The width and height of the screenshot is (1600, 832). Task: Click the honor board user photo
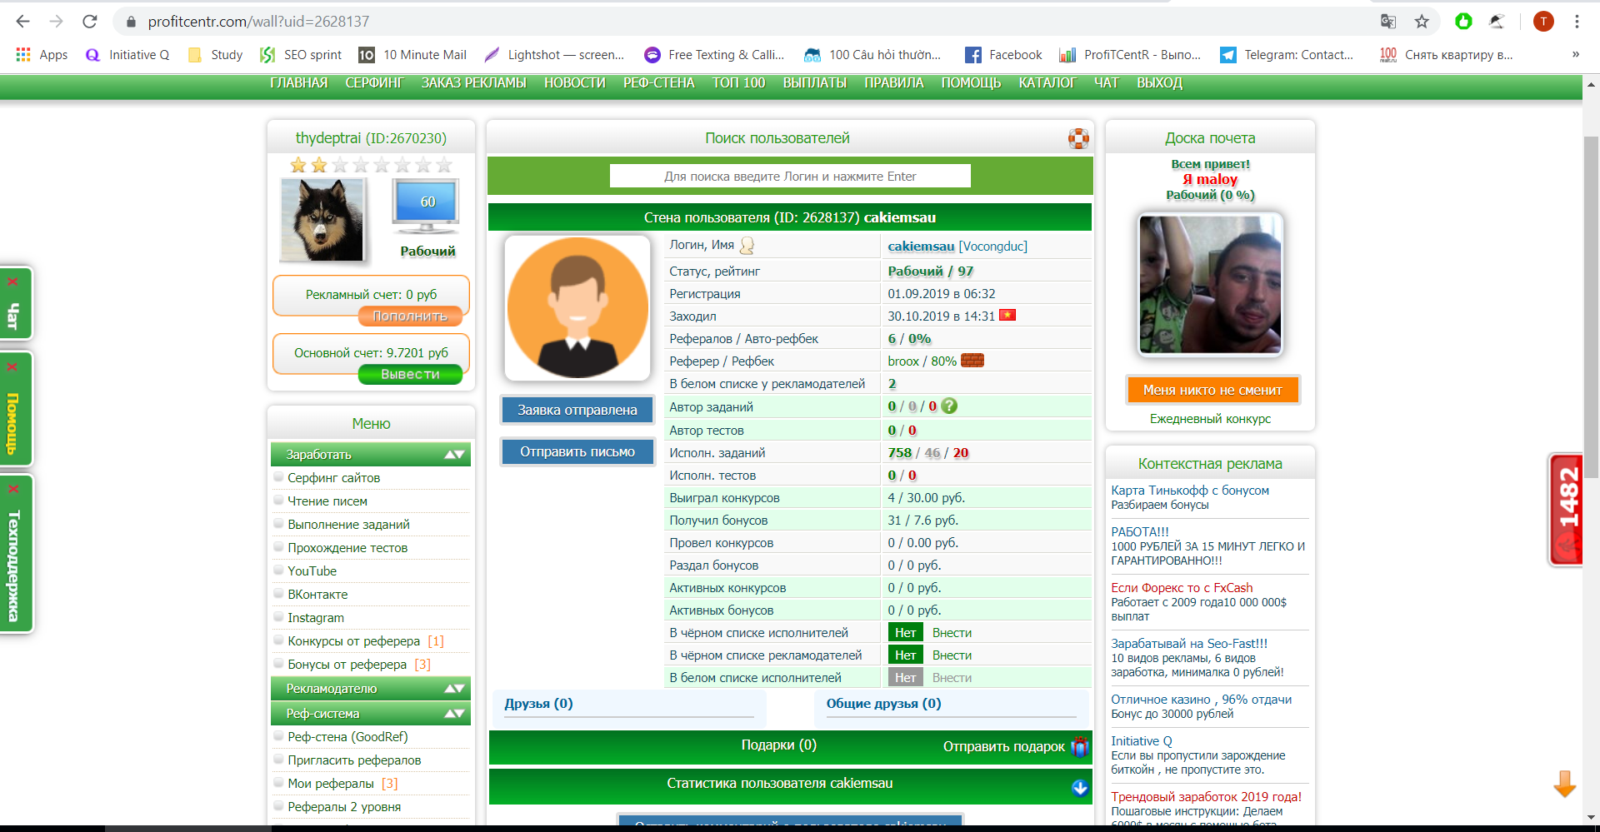1210,284
